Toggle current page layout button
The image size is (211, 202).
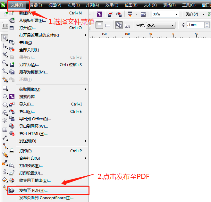point(127,25)
